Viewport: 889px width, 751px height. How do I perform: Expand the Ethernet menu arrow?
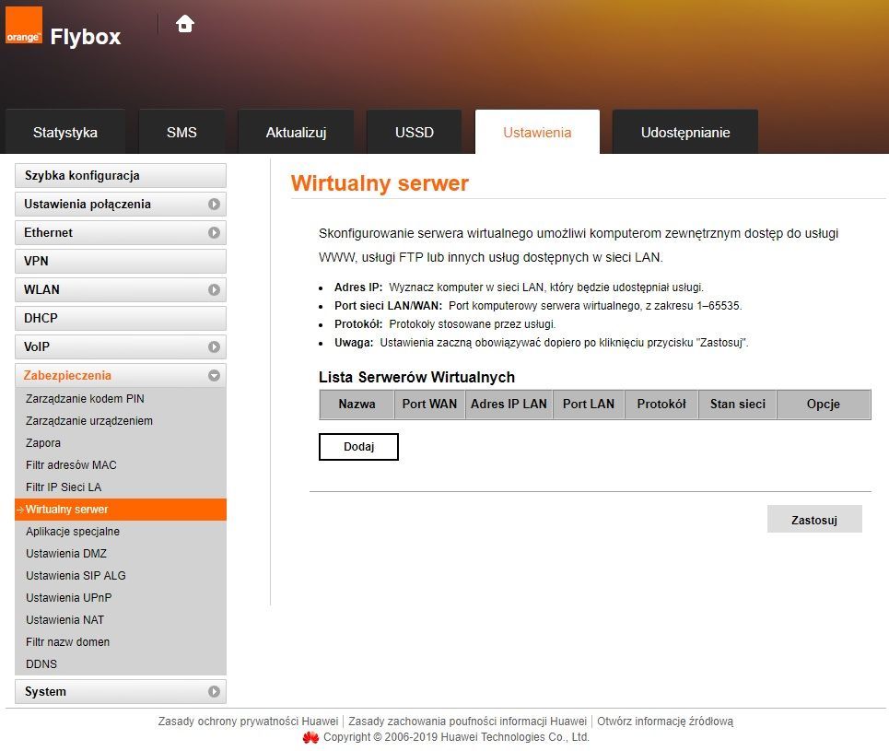pyautogui.click(x=214, y=233)
